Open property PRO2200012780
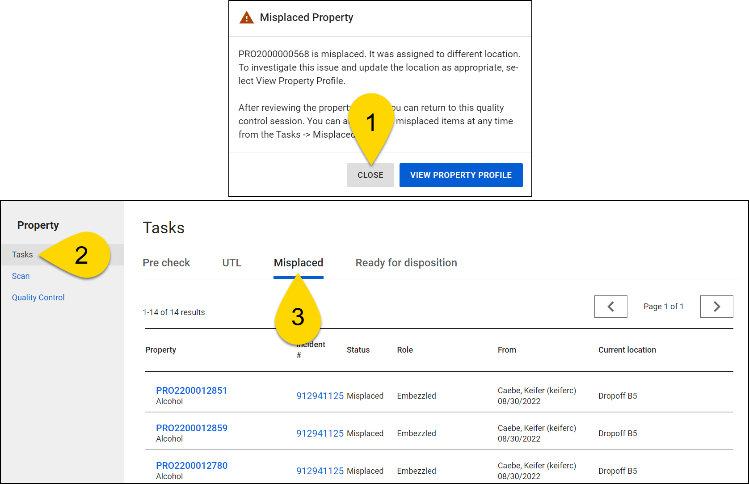This screenshot has height=484, width=749. (x=191, y=466)
